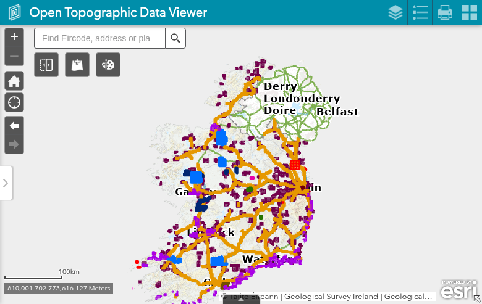Click the Powered by Esri logo

coord(458,290)
